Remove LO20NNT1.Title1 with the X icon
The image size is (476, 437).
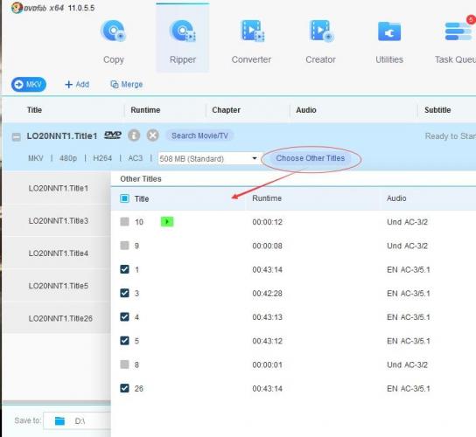click(153, 135)
